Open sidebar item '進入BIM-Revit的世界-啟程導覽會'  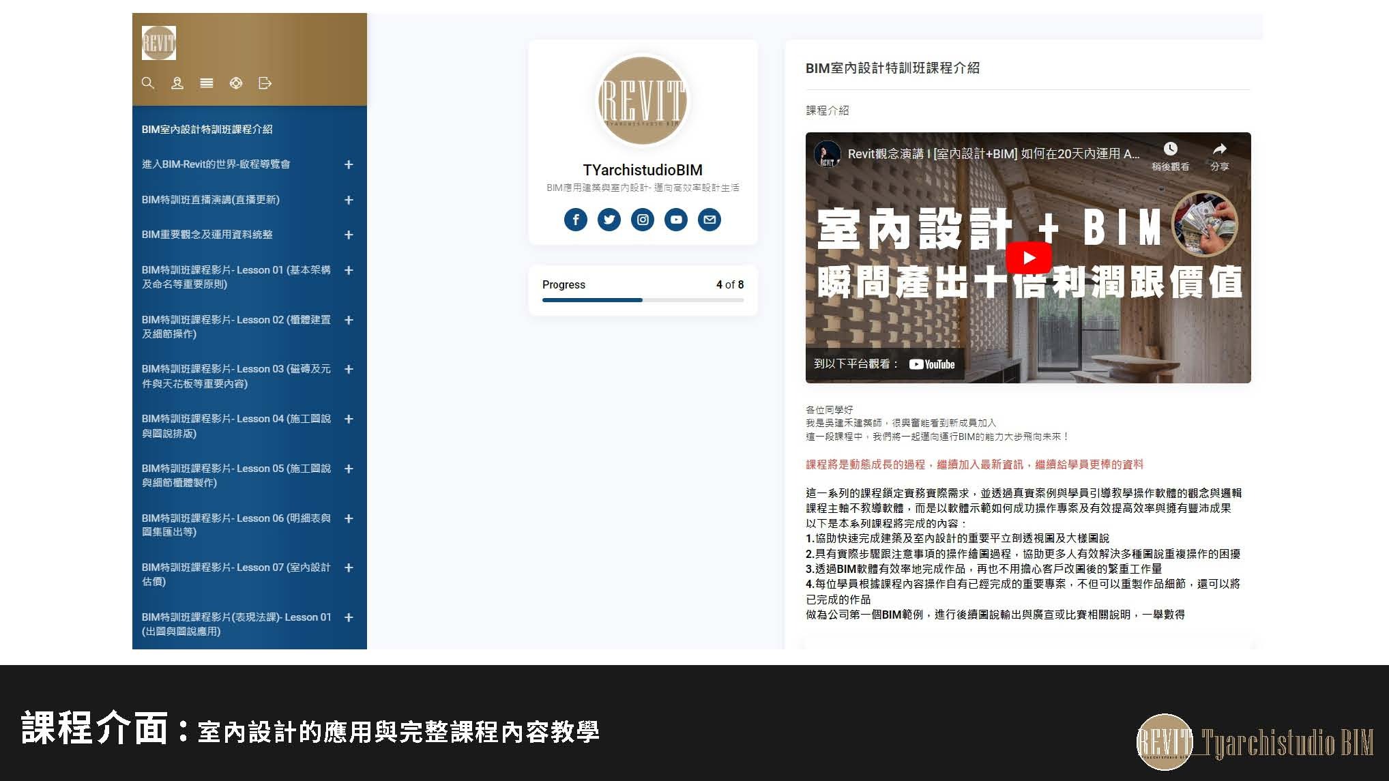pyautogui.click(x=216, y=164)
